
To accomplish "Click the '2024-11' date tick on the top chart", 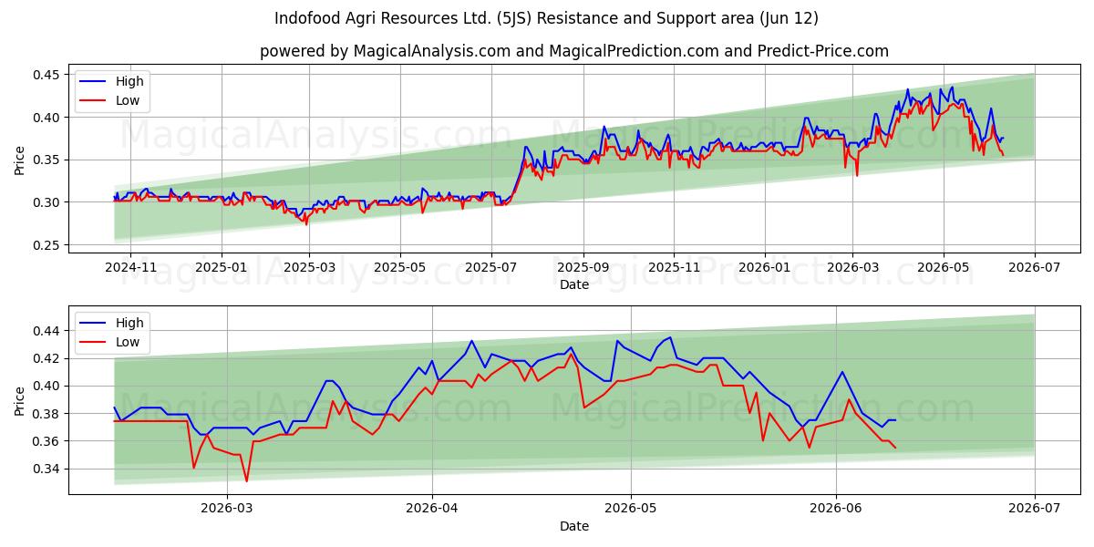I will point(129,267).
